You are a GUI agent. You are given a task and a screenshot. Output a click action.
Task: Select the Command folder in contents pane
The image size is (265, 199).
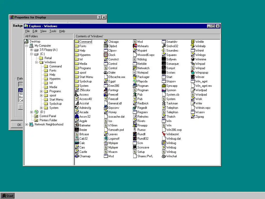click(x=85, y=42)
